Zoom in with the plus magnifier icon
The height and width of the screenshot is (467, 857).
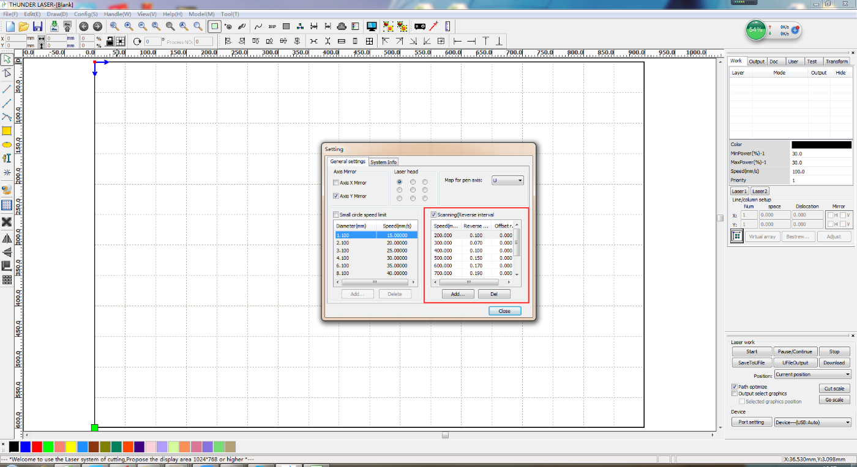click(x=129, y=26)
